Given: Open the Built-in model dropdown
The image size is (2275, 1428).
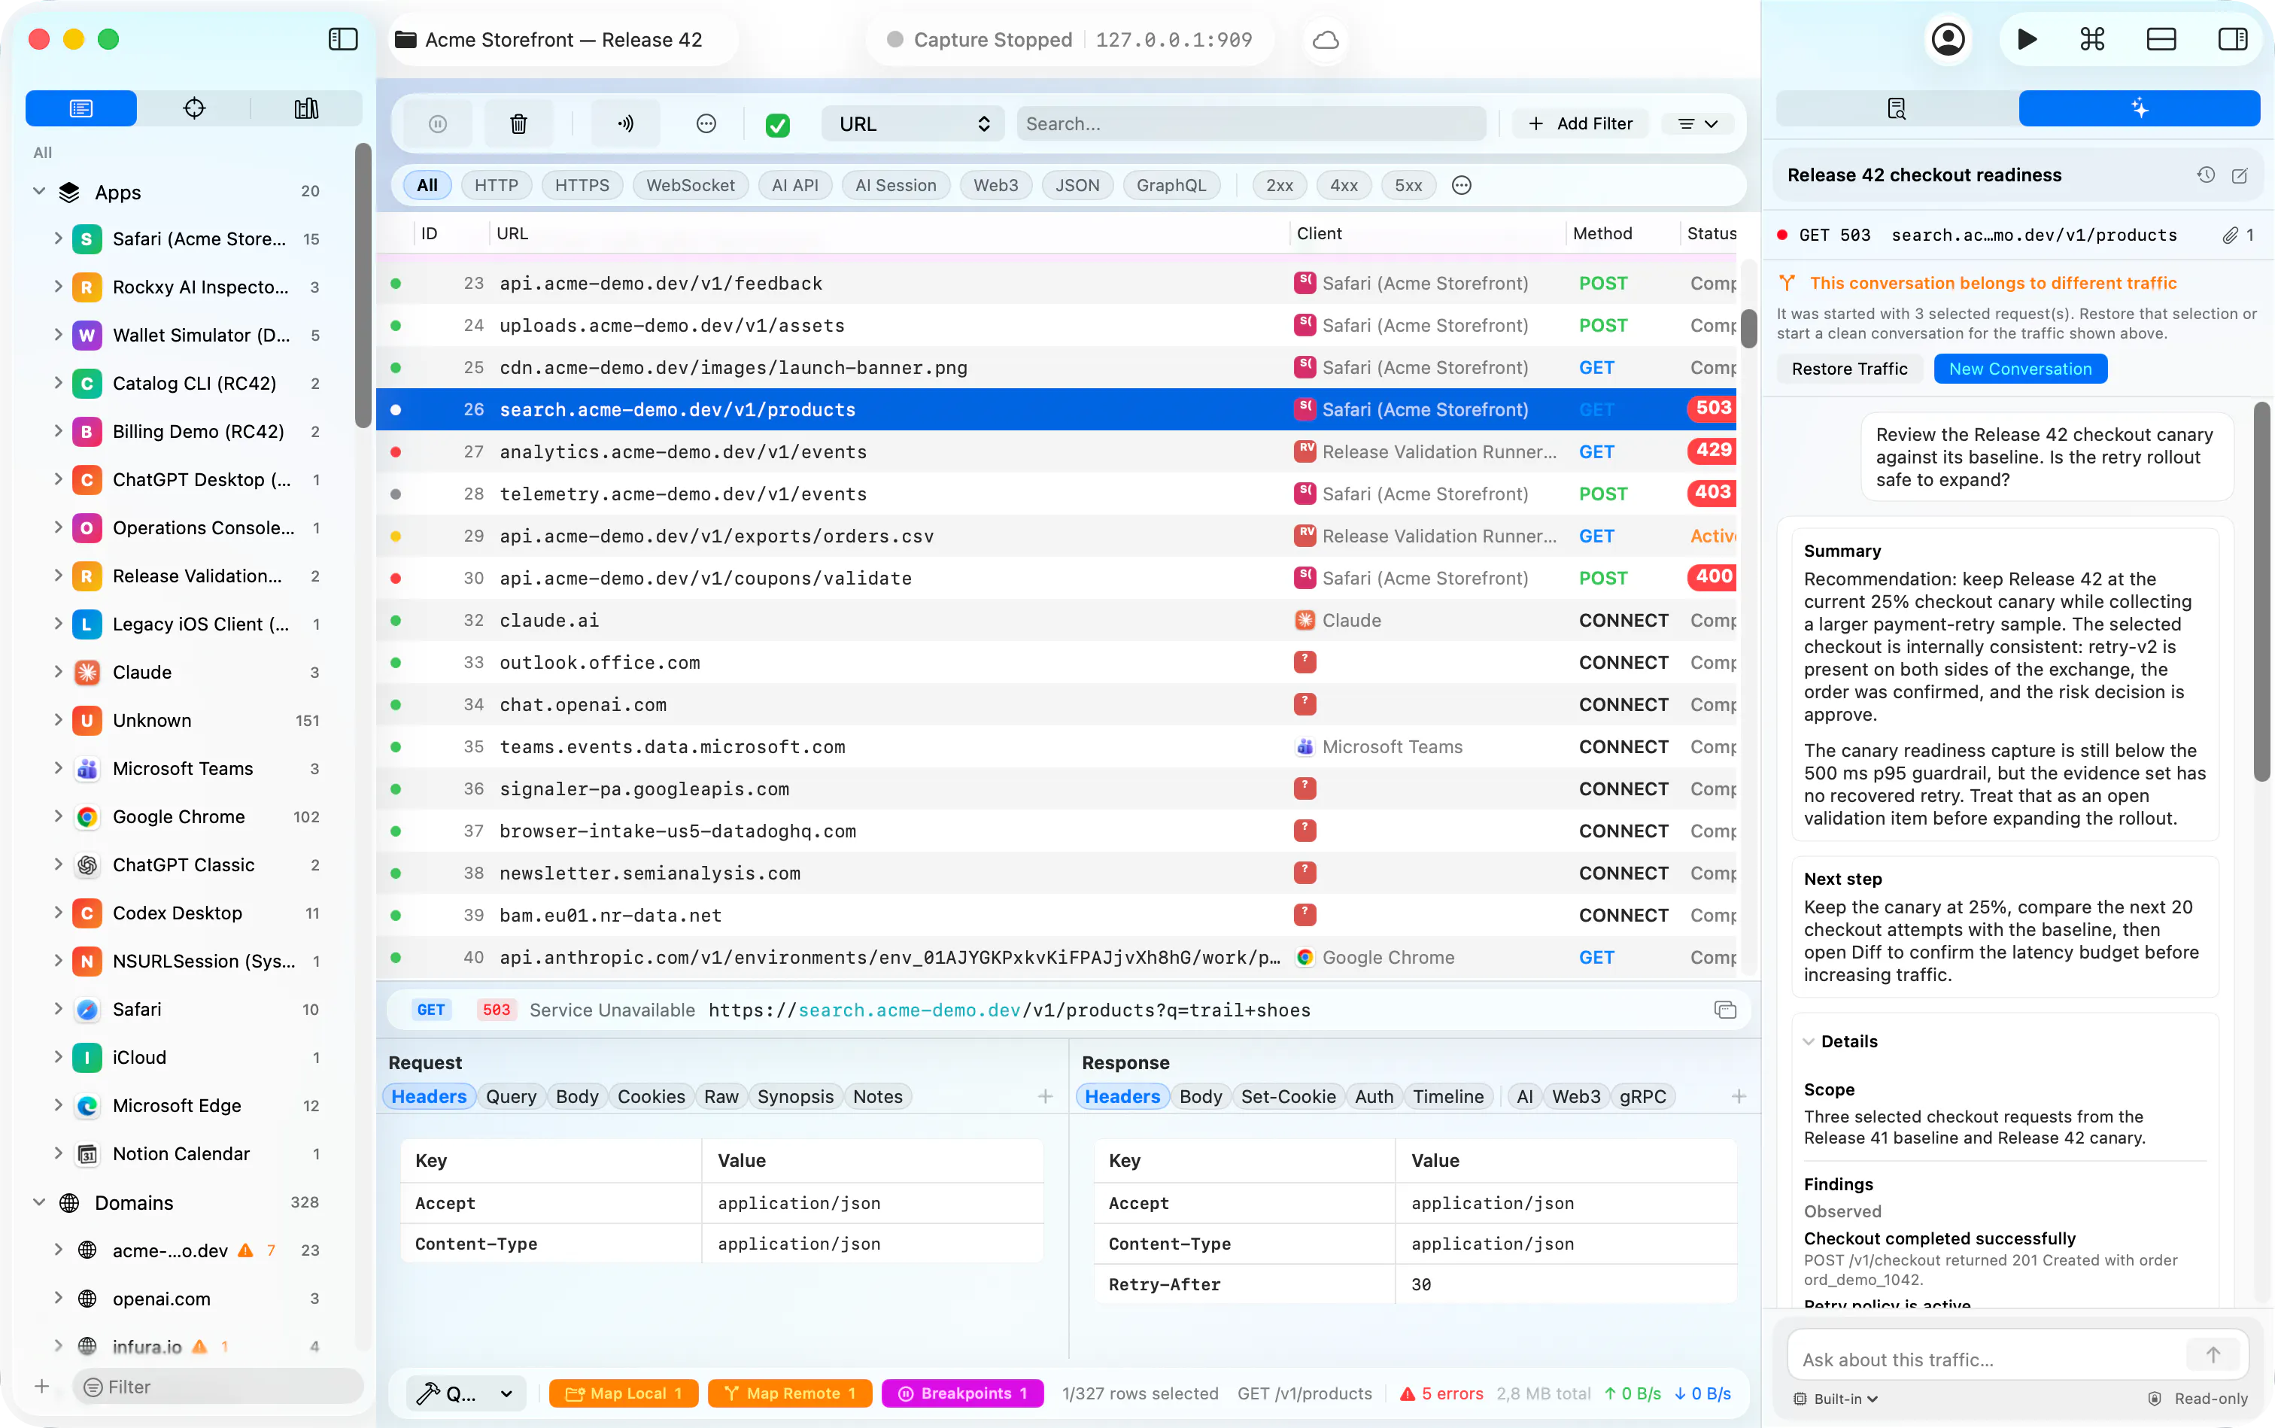Looking at the screenshot, I should tap(1836, 1399).
